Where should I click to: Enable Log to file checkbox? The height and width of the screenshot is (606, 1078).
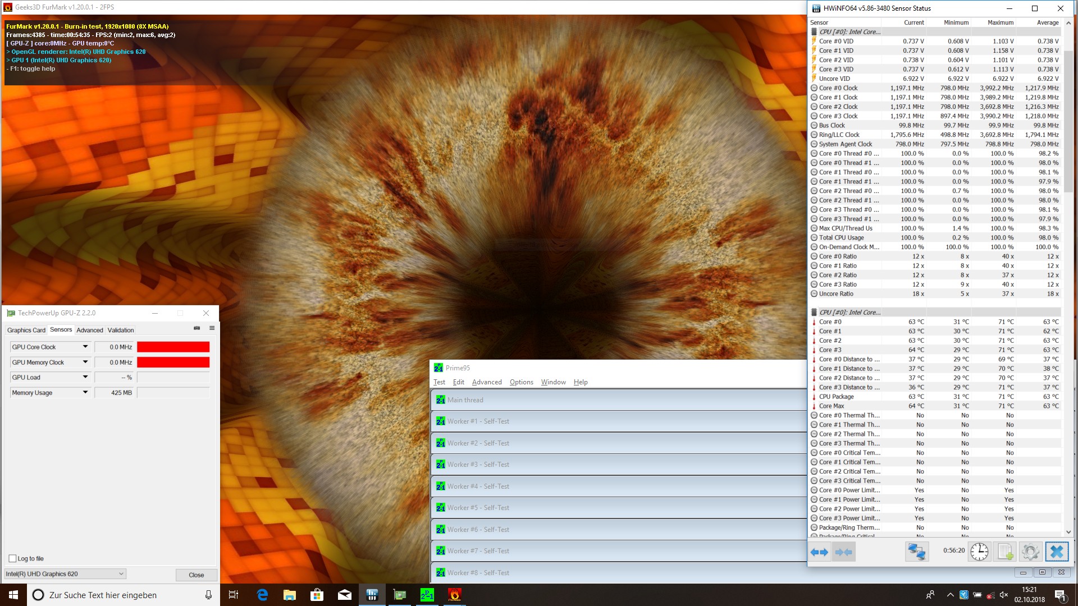tap(13, 558)
